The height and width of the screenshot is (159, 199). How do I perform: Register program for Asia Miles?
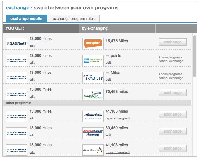pos(118,152)
